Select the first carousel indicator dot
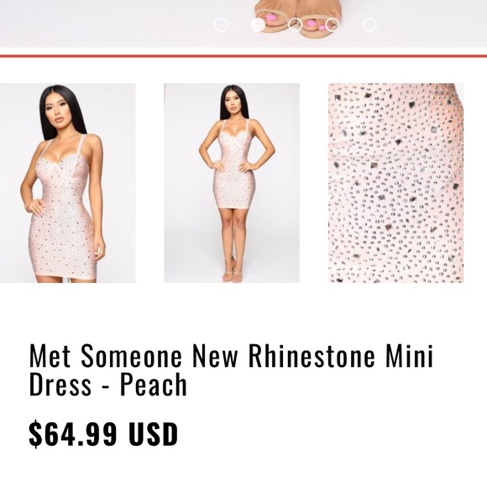Screen dimensions: 487x487 coord(221,25)
